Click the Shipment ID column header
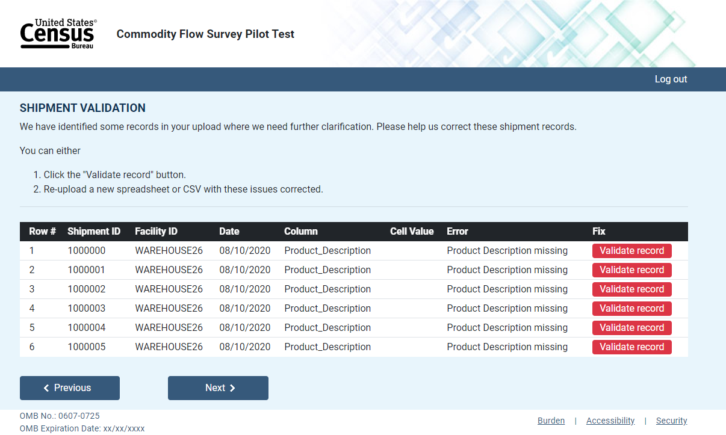This screenshot has width=726, height=435. tap(94, 232)
